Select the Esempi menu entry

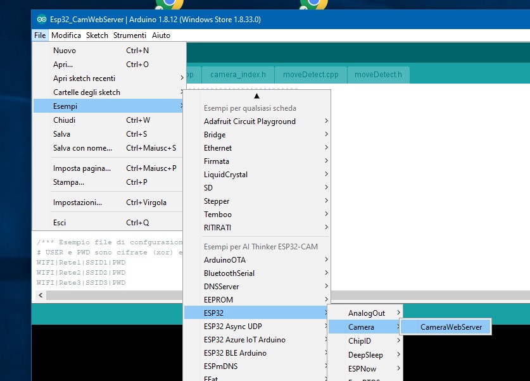[x=109, y=106]
